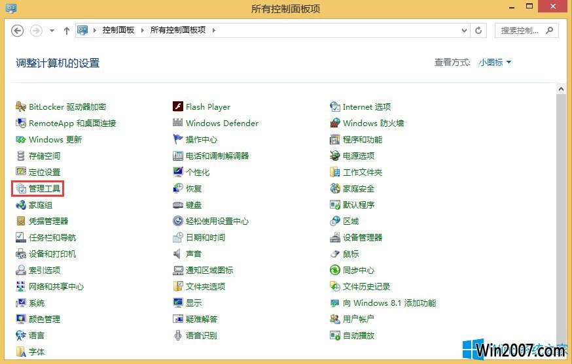
Task: Open the 存储空间 item
Action: click(x=38, y=156)
